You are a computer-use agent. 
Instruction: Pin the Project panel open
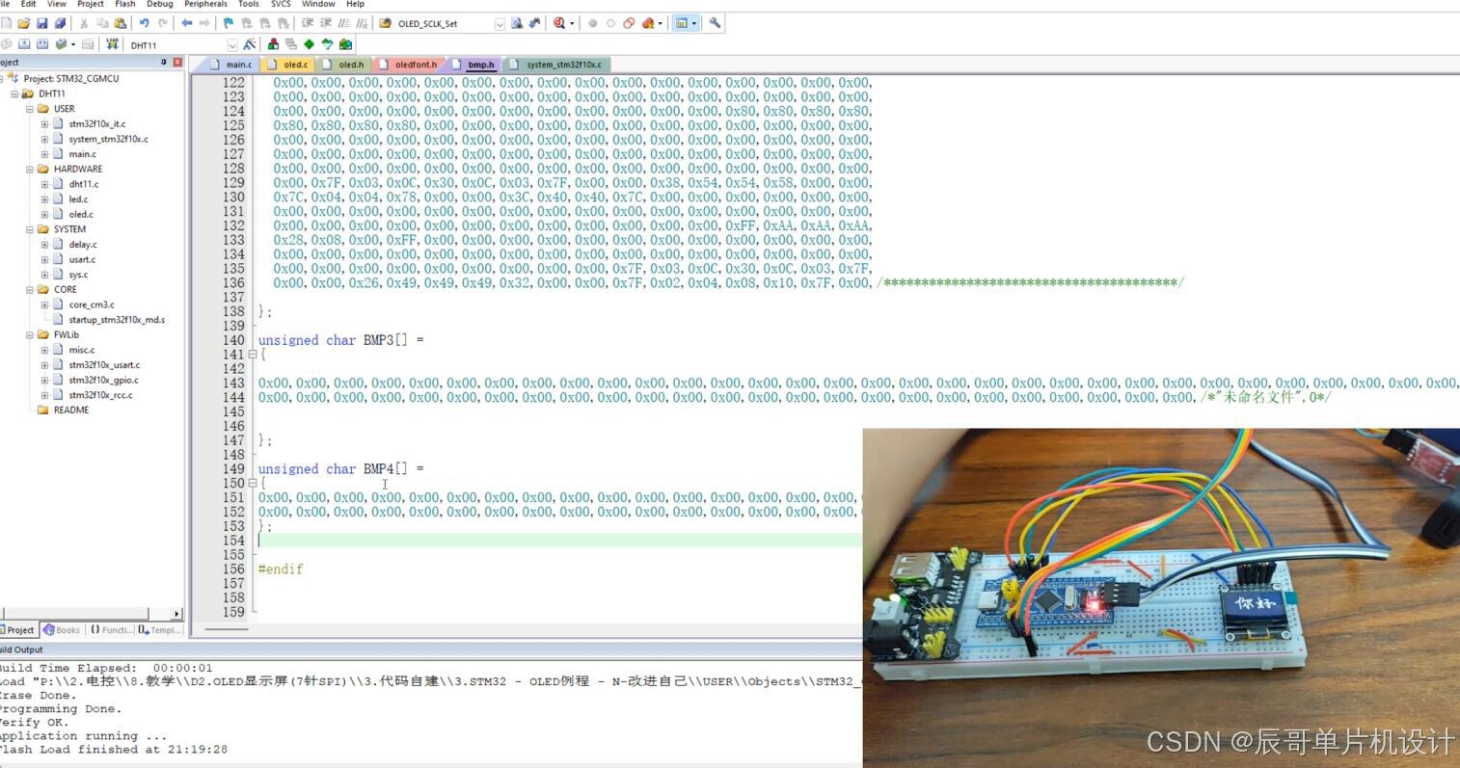[x=164, y=62]
